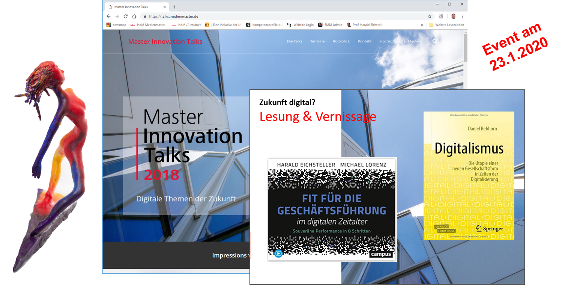The height and width of the screenshot is (285, 562).
Task: Open the Website Login bookmark
Action: pos(300,25)
